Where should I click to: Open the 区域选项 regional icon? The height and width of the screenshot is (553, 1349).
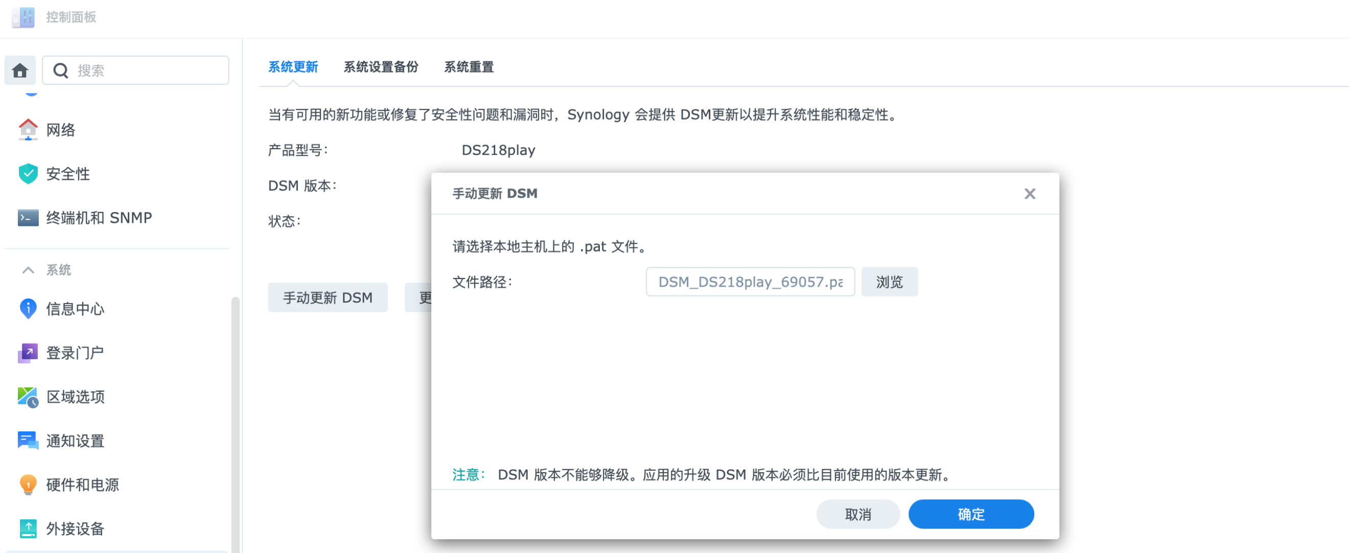[x=28, y=397]
